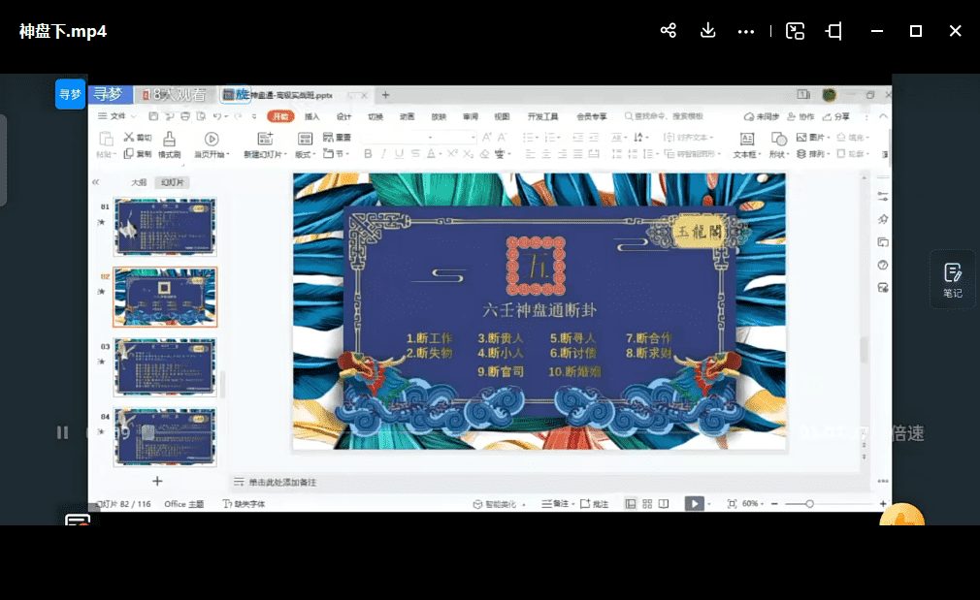
Task: Download the video using the download icon
Action: pyautogui.click(x=707, y=31)
